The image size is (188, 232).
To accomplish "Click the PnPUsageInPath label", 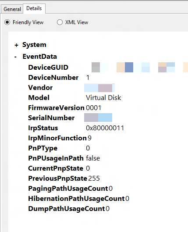I will [56, 158].
